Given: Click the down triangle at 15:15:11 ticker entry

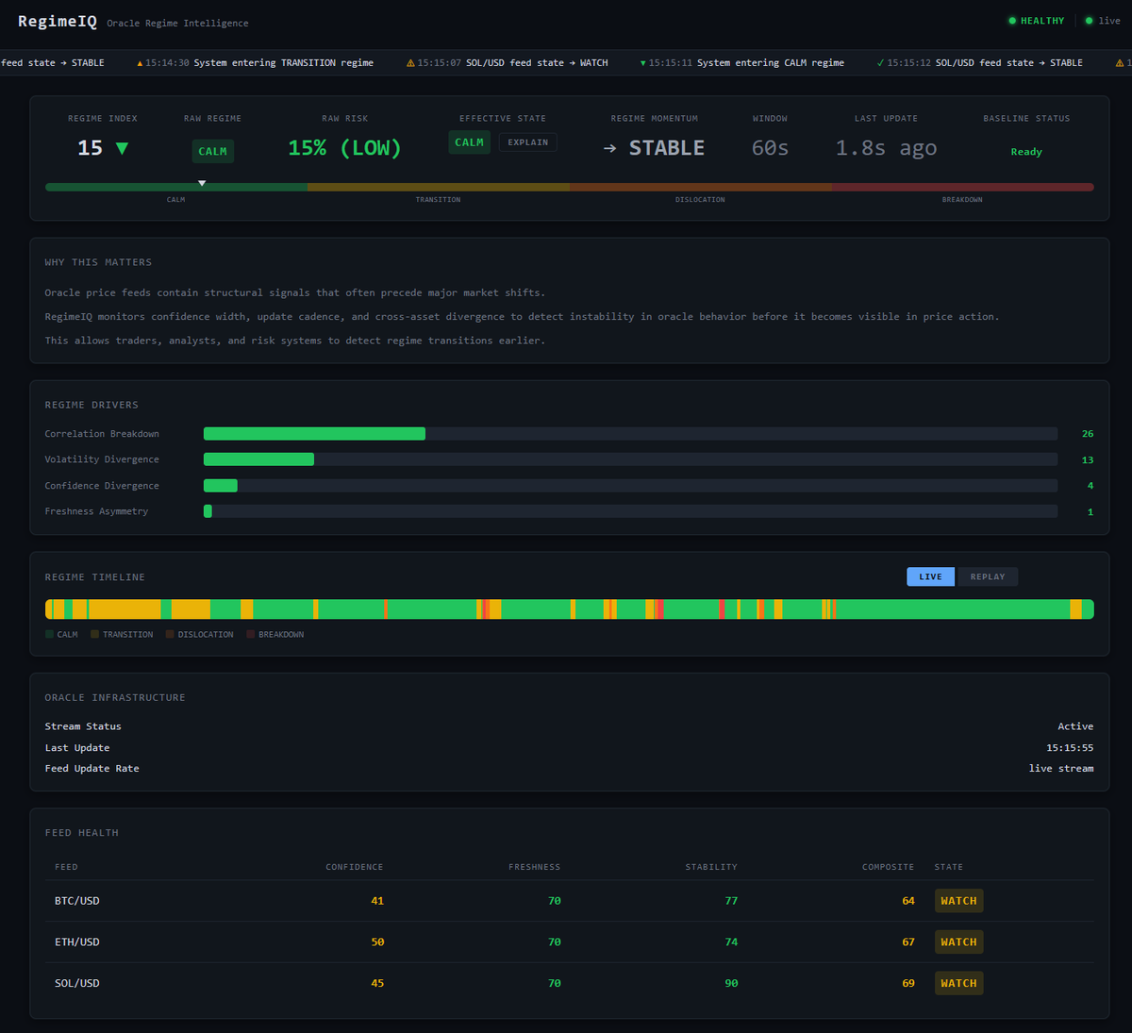Looking at the screenshot, I should click(x=643, y=63).
